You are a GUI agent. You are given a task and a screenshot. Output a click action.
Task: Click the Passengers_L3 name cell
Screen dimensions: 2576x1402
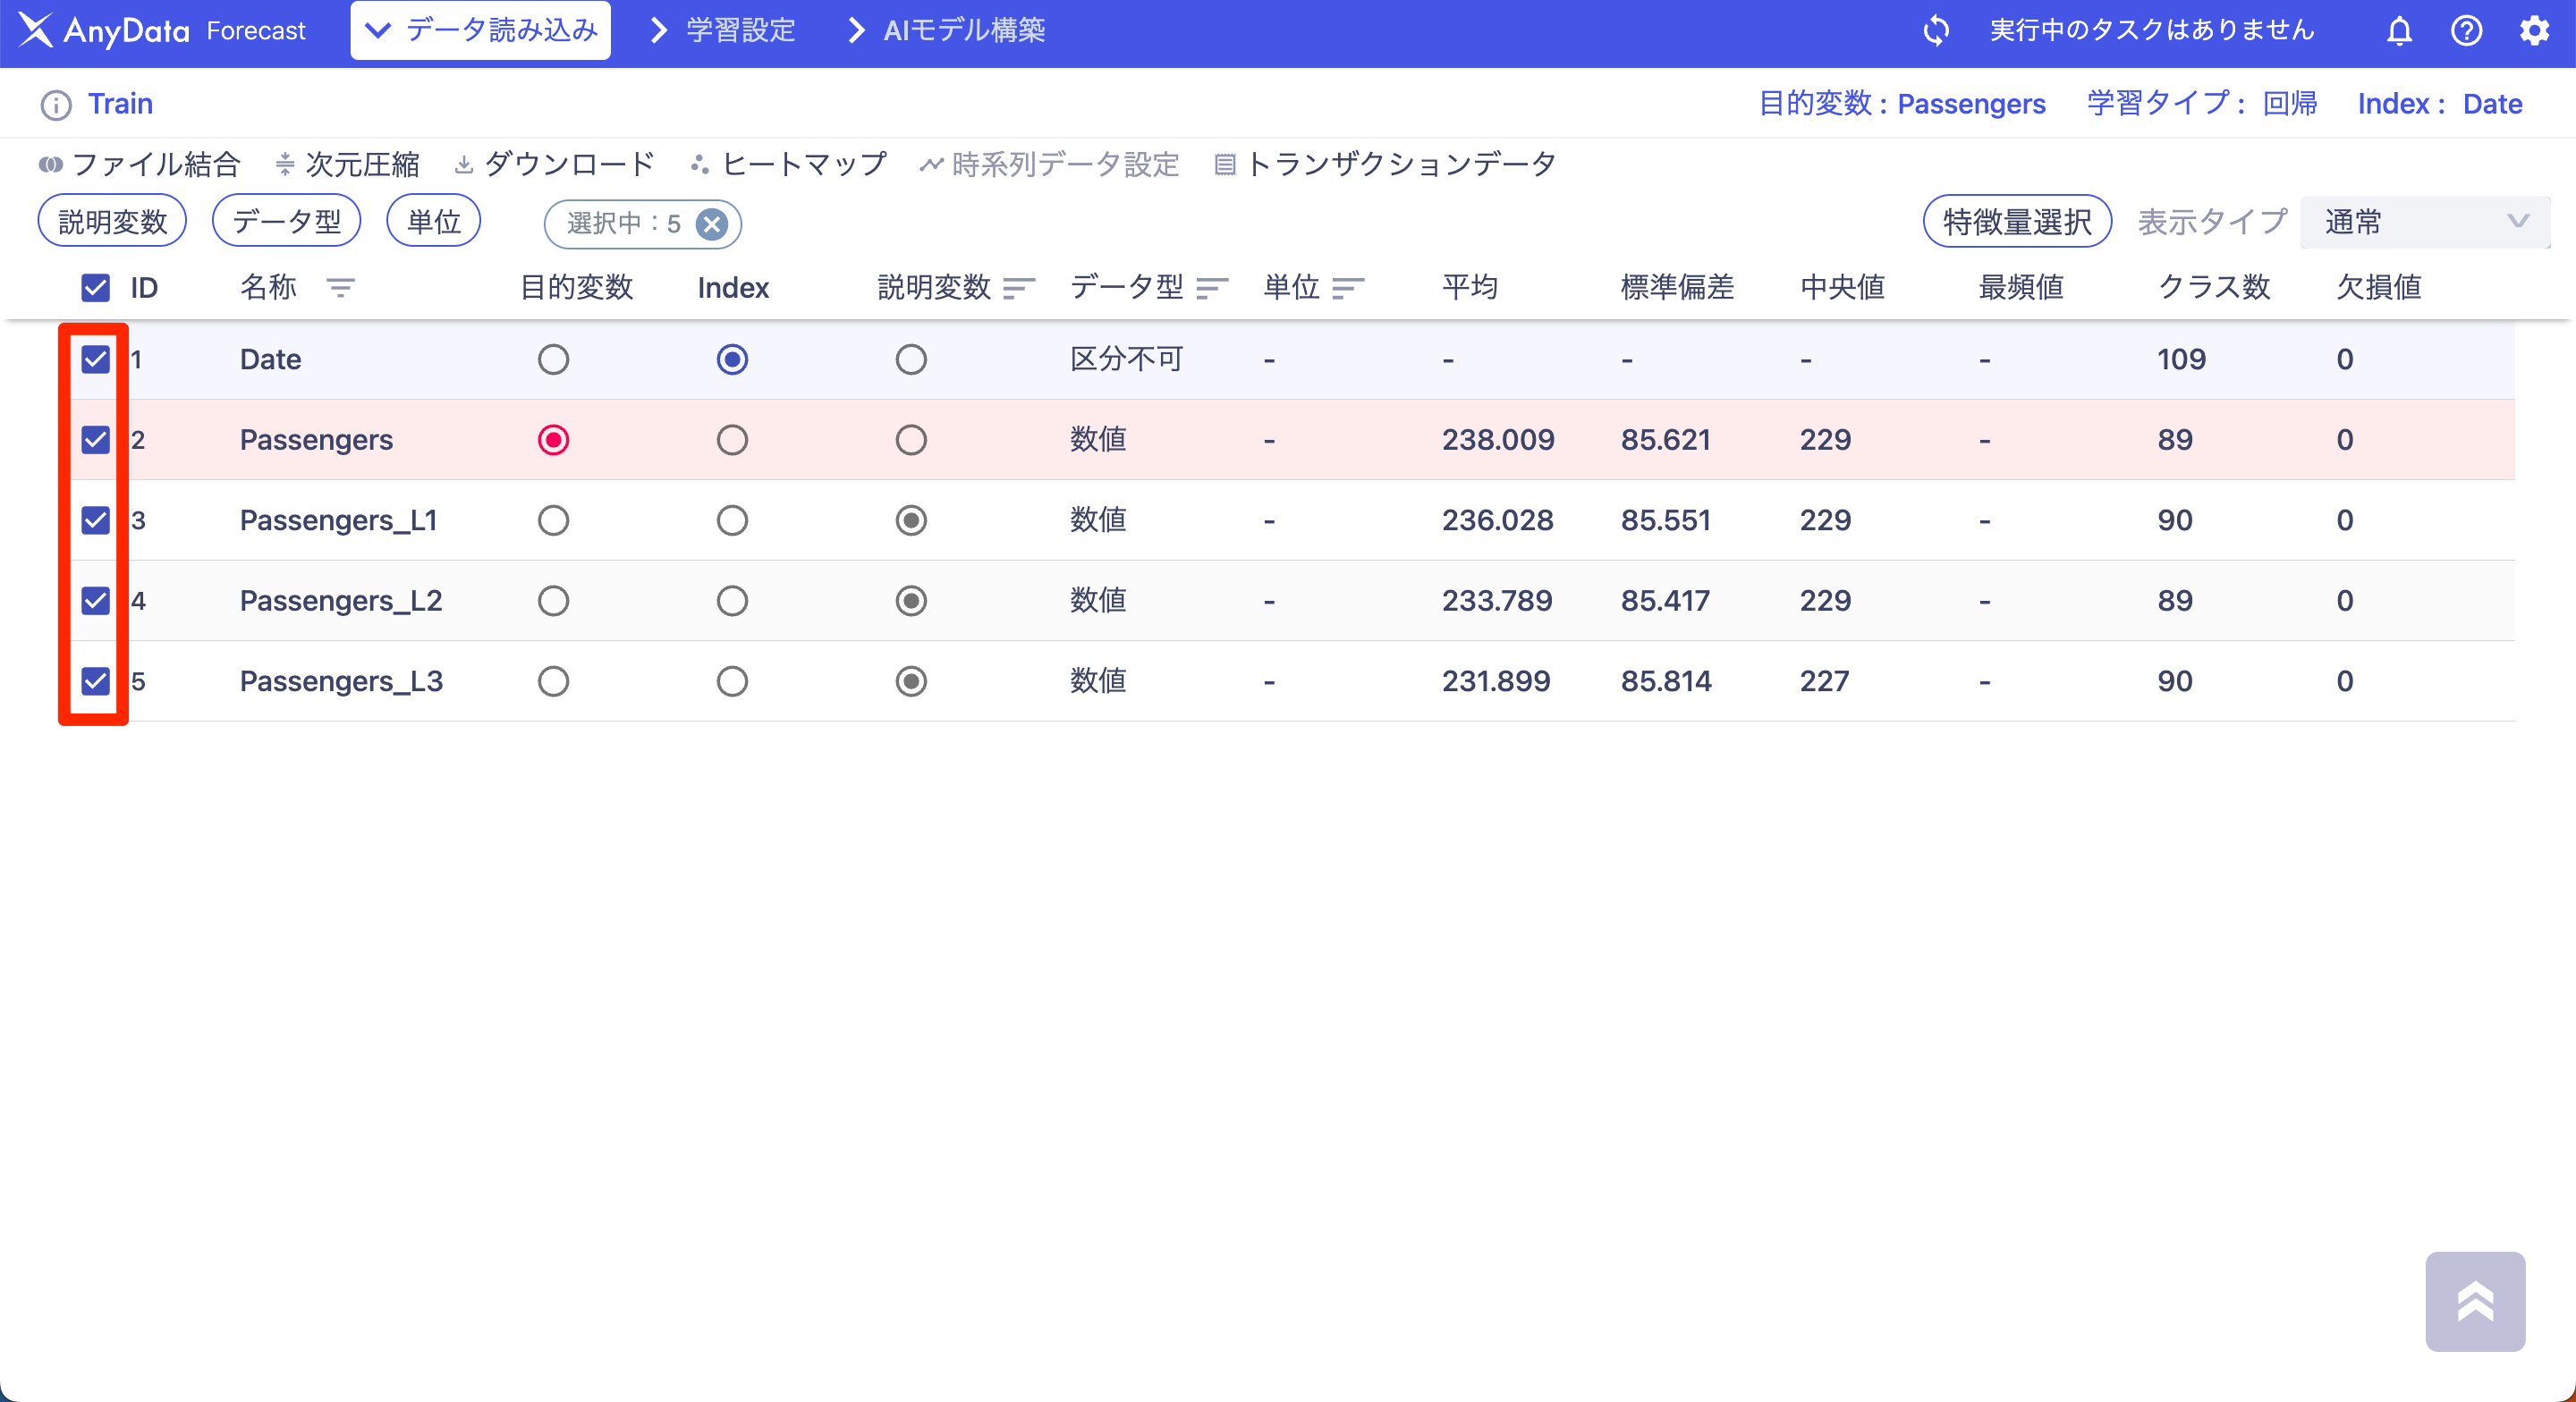(x=341, y=681)
